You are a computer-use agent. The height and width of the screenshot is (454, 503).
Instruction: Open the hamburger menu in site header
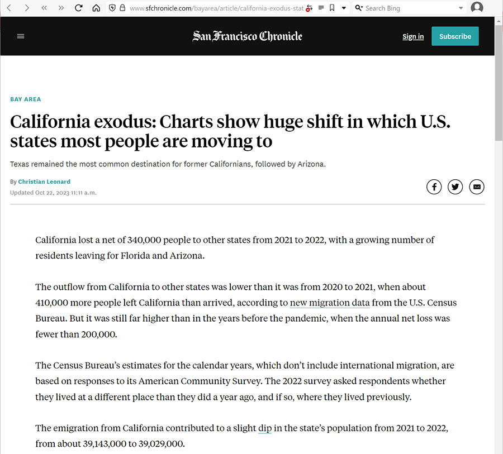click(x=21, y=36)
